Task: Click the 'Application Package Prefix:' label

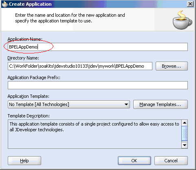Action: point(34,77)
